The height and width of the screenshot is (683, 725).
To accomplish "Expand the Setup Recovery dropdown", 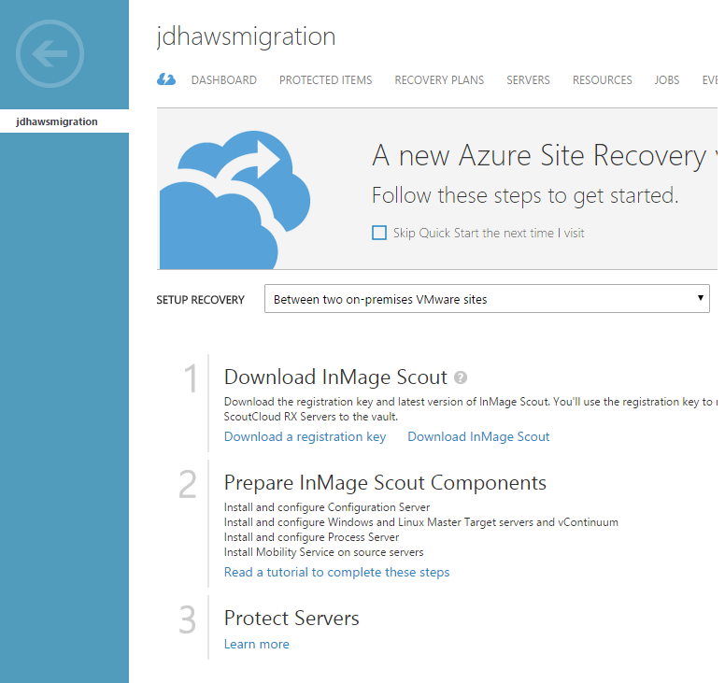I will (487, 299).
